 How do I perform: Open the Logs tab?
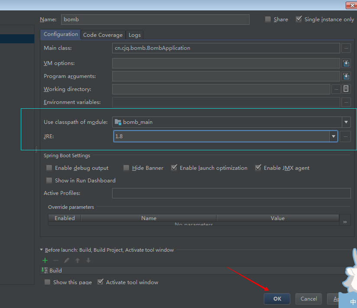[135, 35]
